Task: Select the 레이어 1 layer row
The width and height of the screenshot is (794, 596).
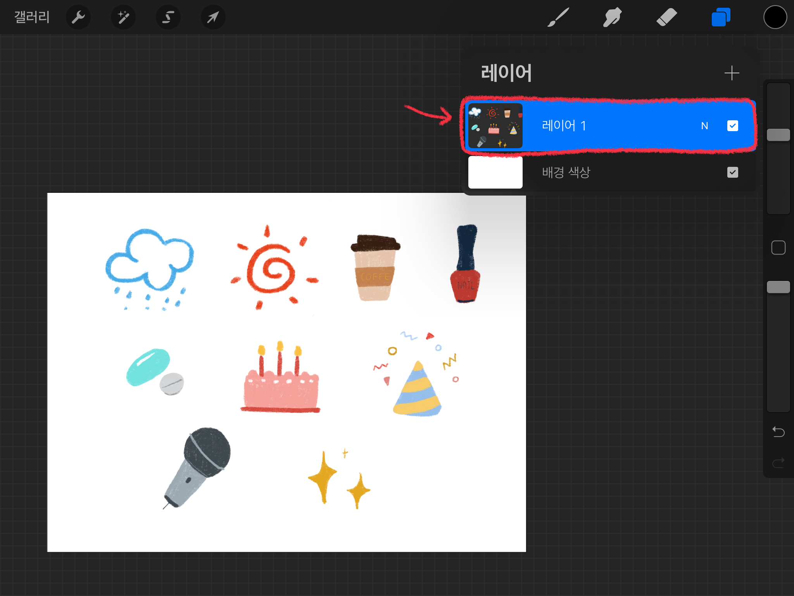Action: tap(620, 126)
